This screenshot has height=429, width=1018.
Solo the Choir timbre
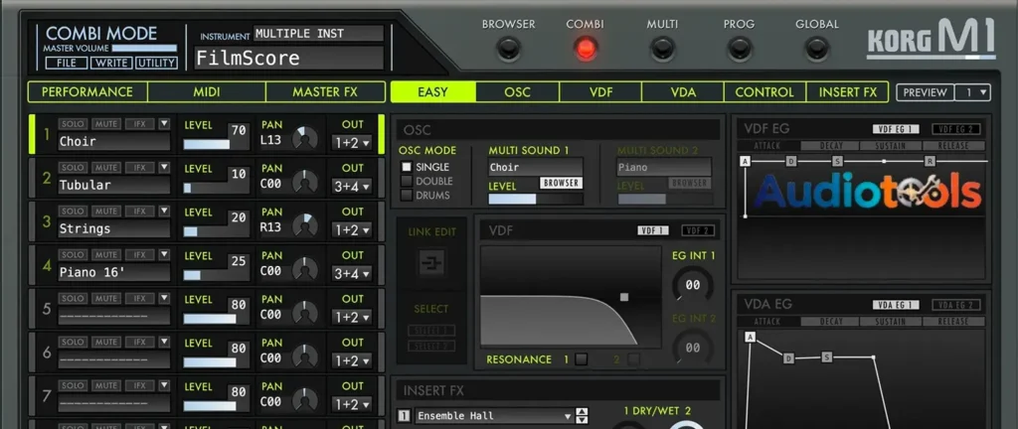pyautogui.click(x=73, y=124)
